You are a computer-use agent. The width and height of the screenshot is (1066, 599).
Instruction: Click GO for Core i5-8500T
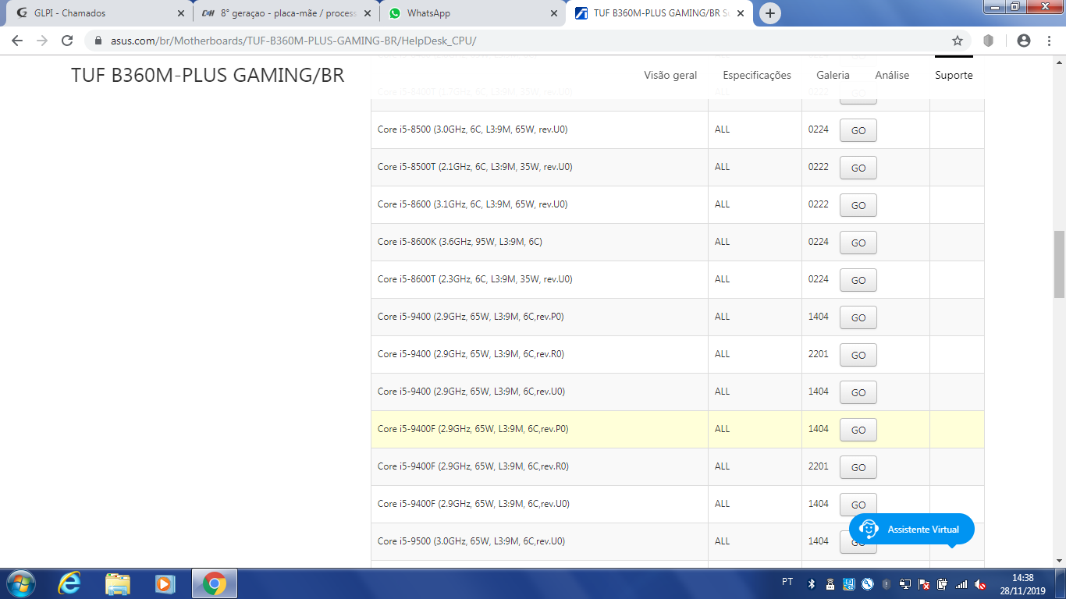coord(858,168)
